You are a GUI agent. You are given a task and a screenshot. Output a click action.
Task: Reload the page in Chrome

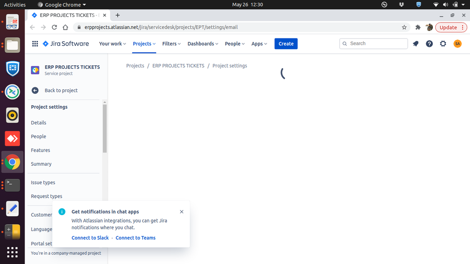coord(54,27)
